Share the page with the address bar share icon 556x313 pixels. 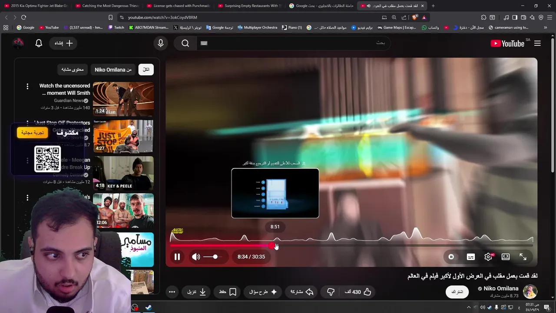[404, 17]
